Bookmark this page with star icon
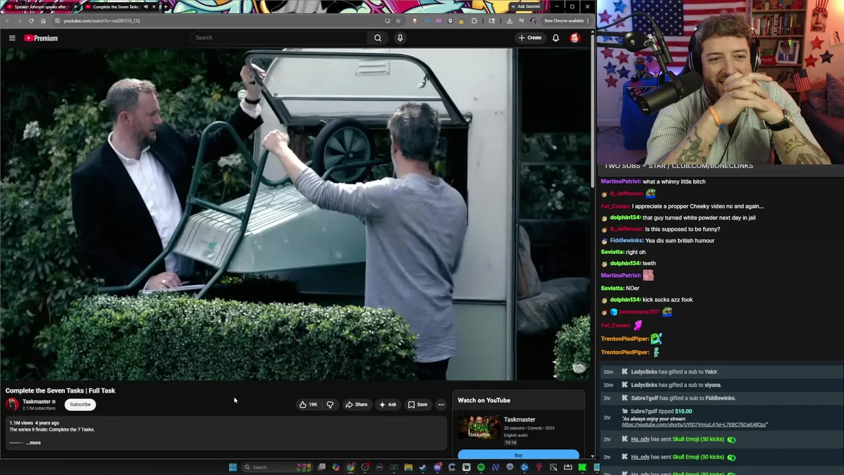 pyautogui.click(x=398, y=20)
